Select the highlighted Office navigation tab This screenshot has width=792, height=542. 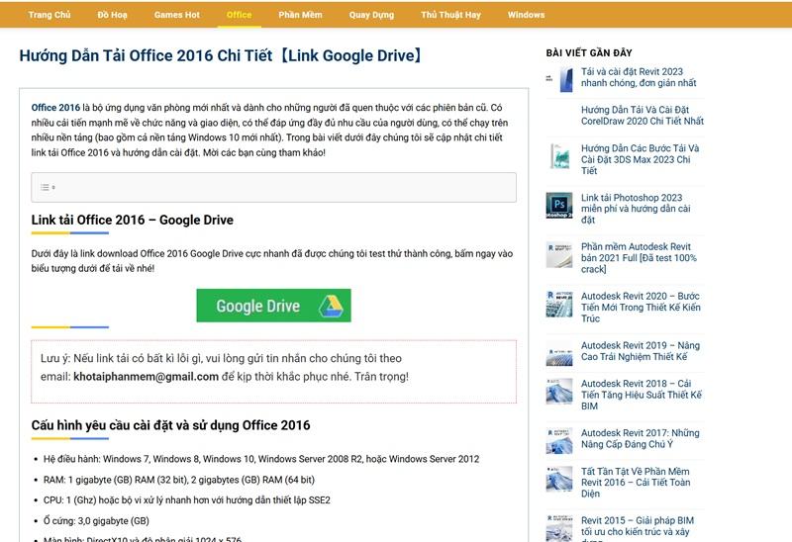[x=239, y=15]
